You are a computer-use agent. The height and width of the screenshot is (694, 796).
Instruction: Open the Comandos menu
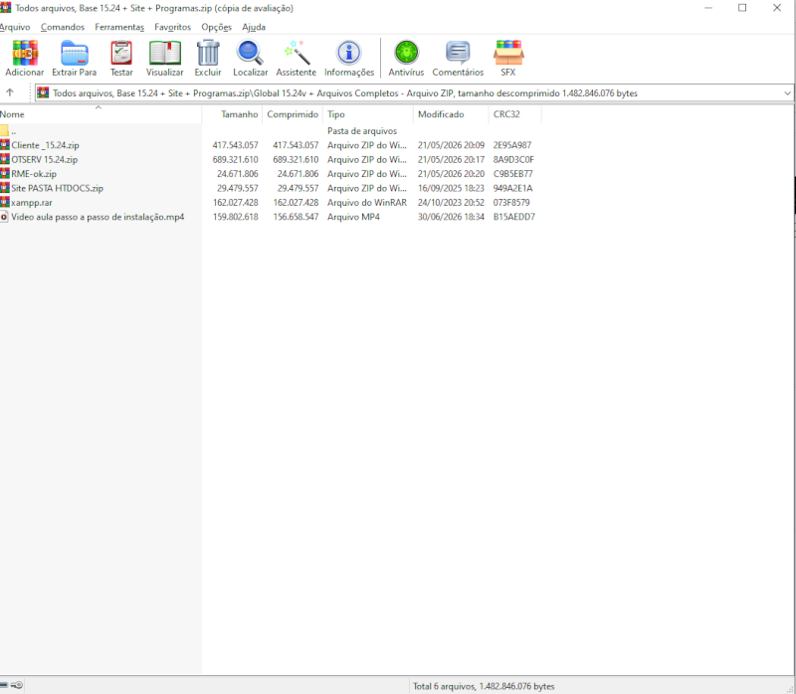click(63, 27)
